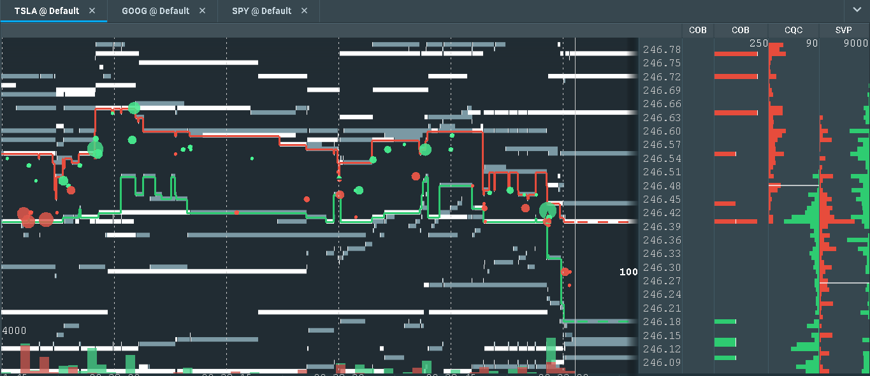
Task: Select the first narrow COB column header
Action: tap(698, 30)
